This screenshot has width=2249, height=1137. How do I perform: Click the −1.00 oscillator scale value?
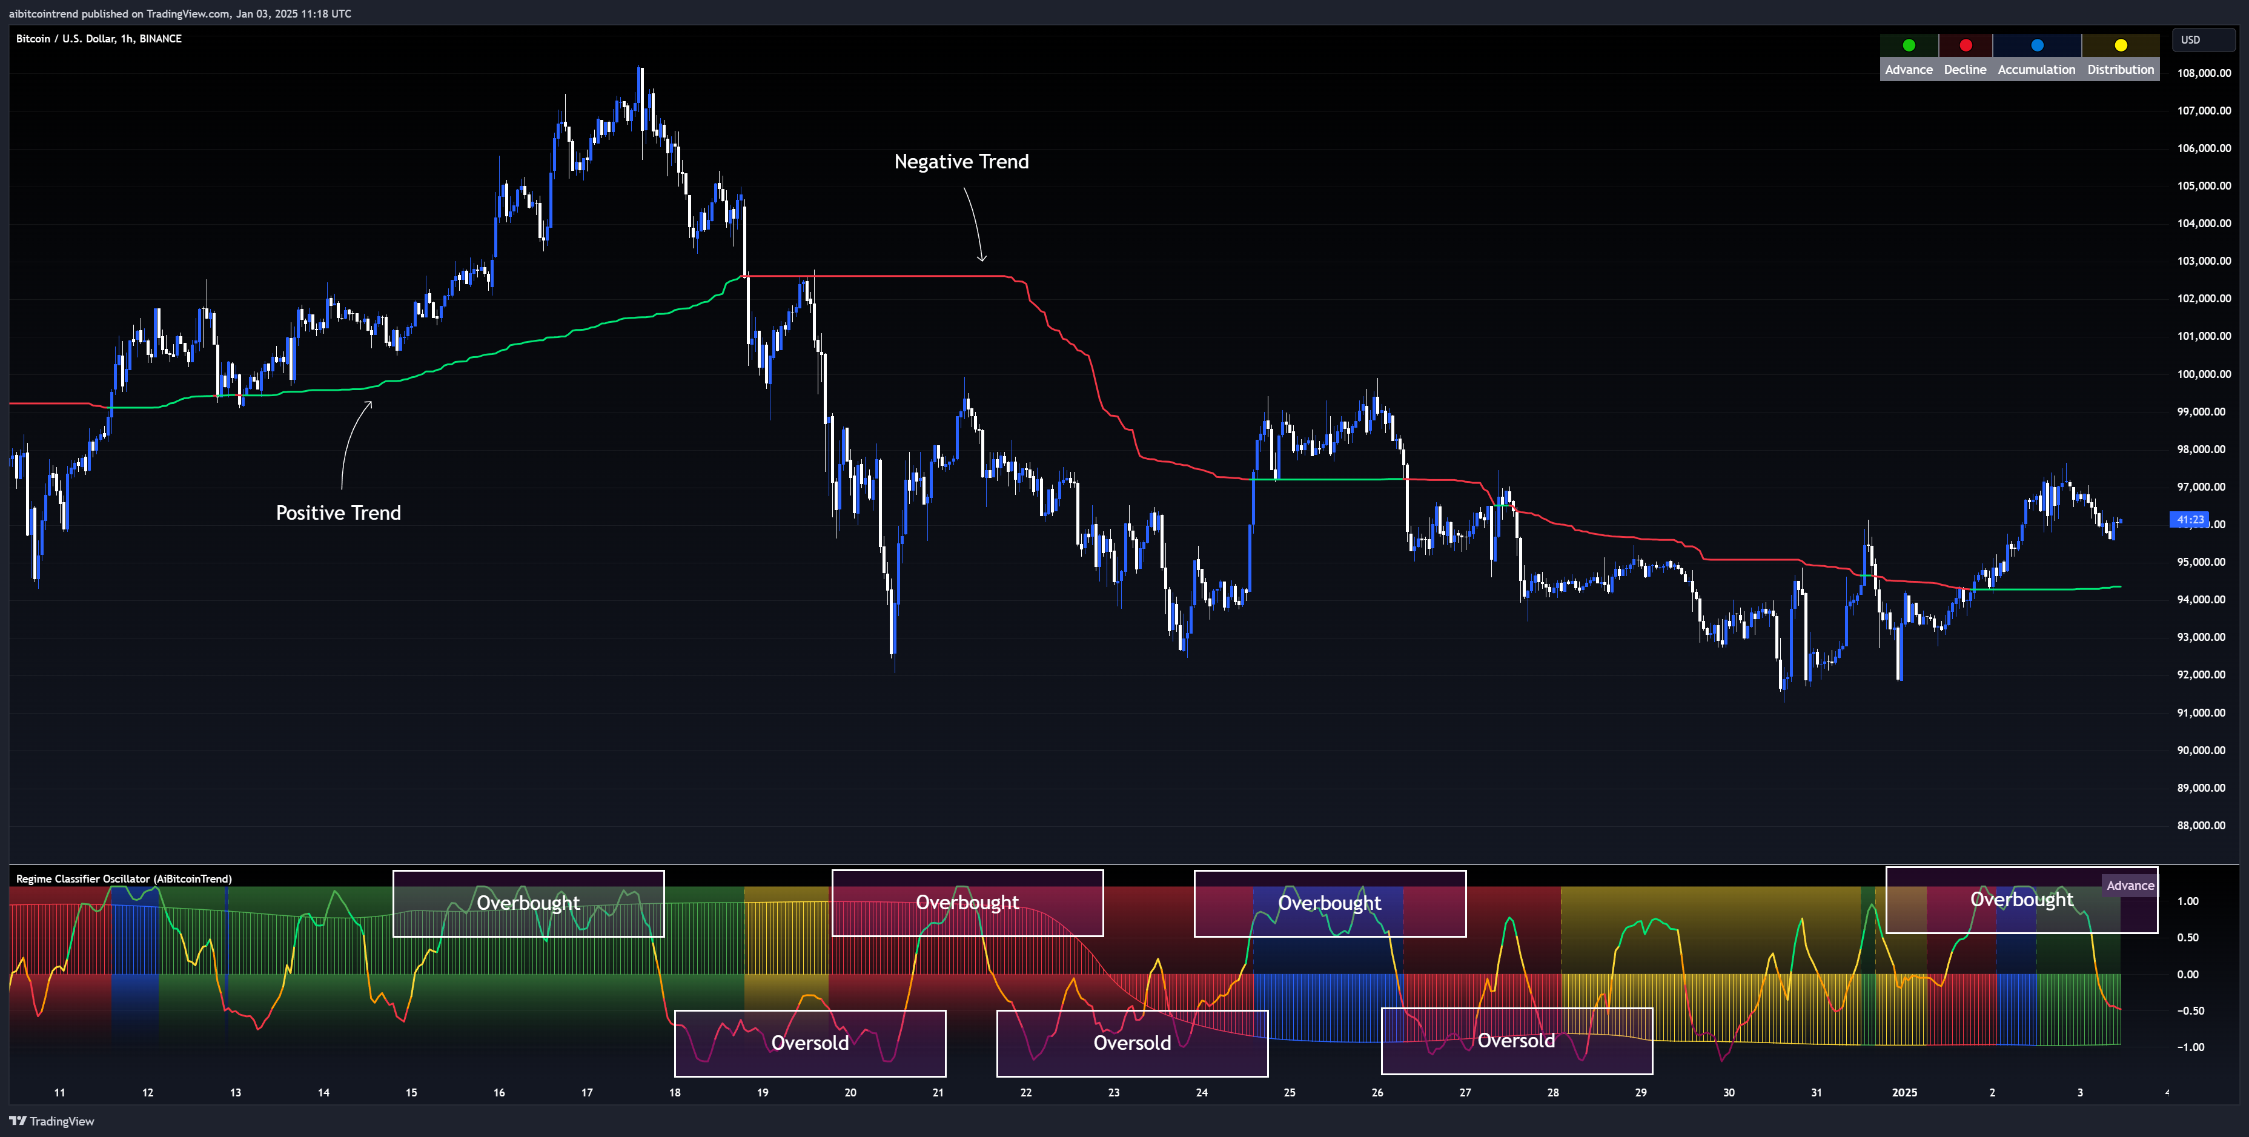click(2190, 1047)
